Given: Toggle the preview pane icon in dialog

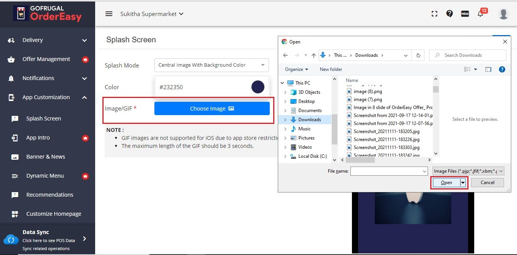Looking at the screenshot, I should click(488, 69).
